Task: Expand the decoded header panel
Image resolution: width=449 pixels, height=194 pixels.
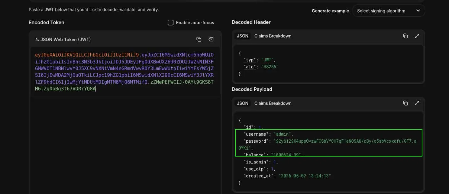Action: pyautogui.click(x=417, y=36)
